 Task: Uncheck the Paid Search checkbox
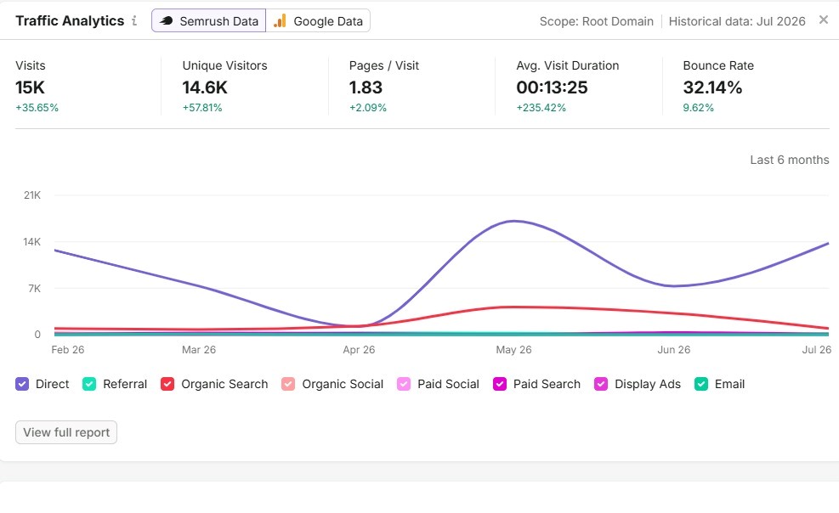coord(500,384)
